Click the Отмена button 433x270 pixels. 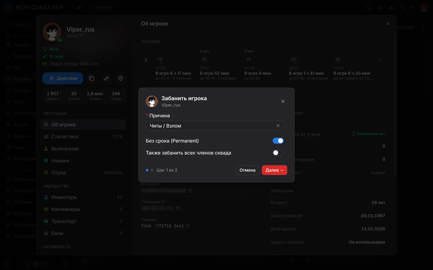[247, 170]
